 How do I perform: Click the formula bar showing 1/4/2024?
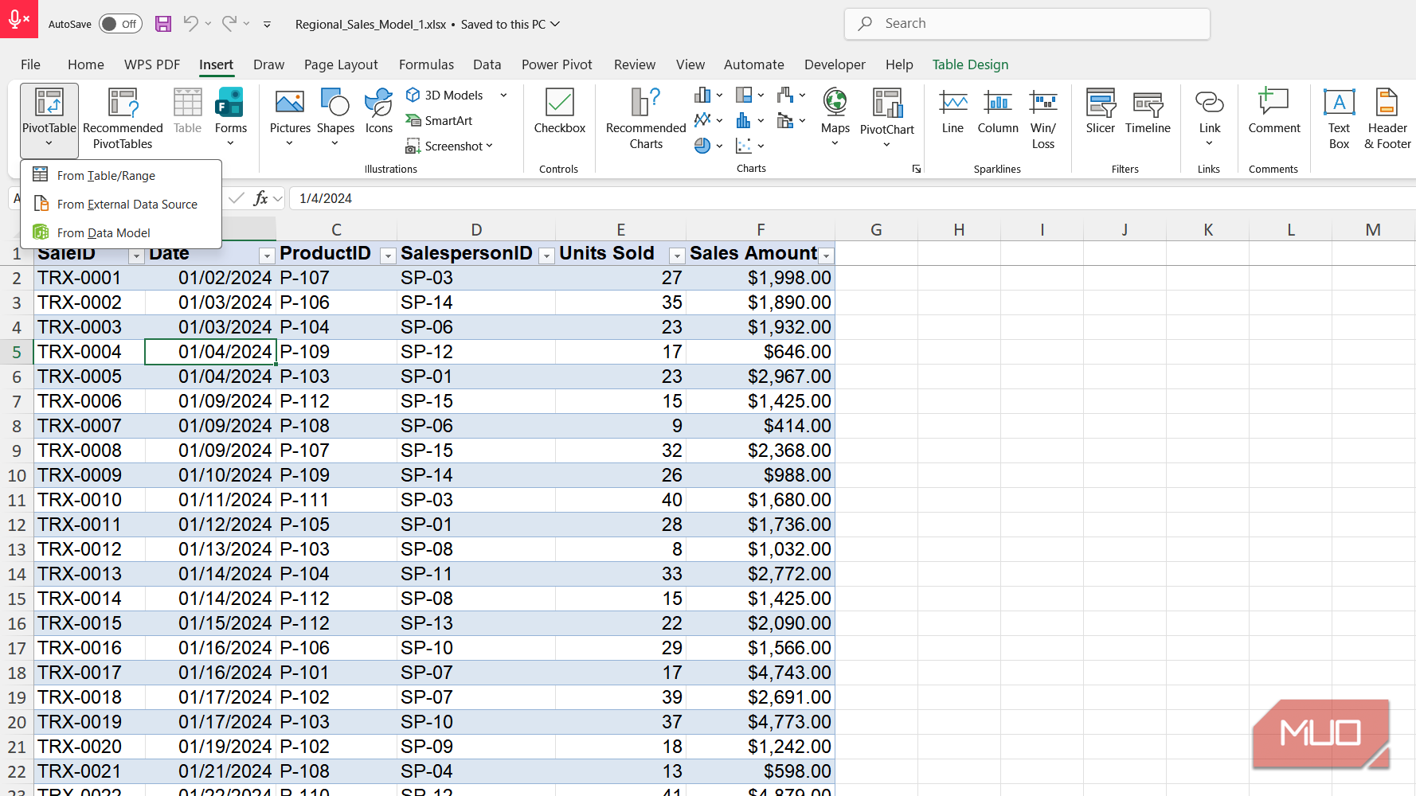(x=852, y=198)
